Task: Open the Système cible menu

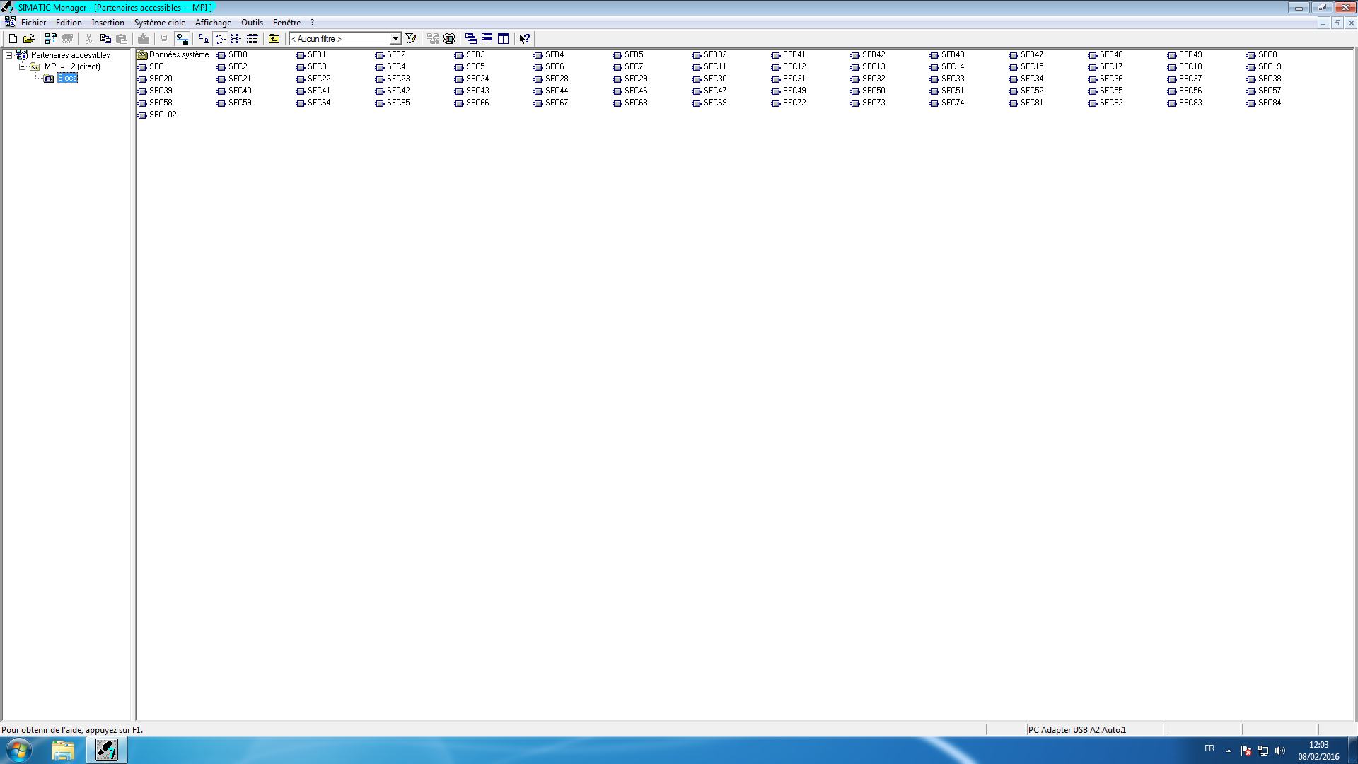Action: pos(160,23)
